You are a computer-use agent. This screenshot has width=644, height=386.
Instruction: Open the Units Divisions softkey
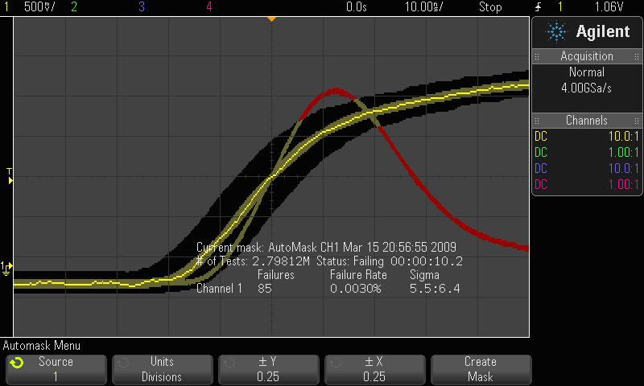(162, 369)
